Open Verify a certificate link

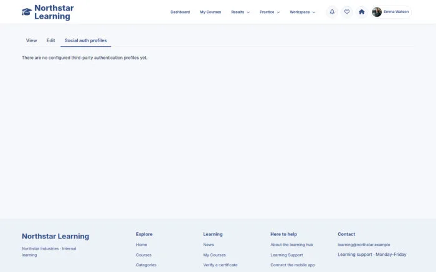click(220, 265)
